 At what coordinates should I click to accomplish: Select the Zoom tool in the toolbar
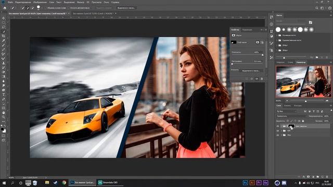point(4,117)
